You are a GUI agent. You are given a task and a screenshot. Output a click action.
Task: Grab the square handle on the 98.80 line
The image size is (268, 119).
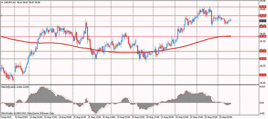point(1,16)
